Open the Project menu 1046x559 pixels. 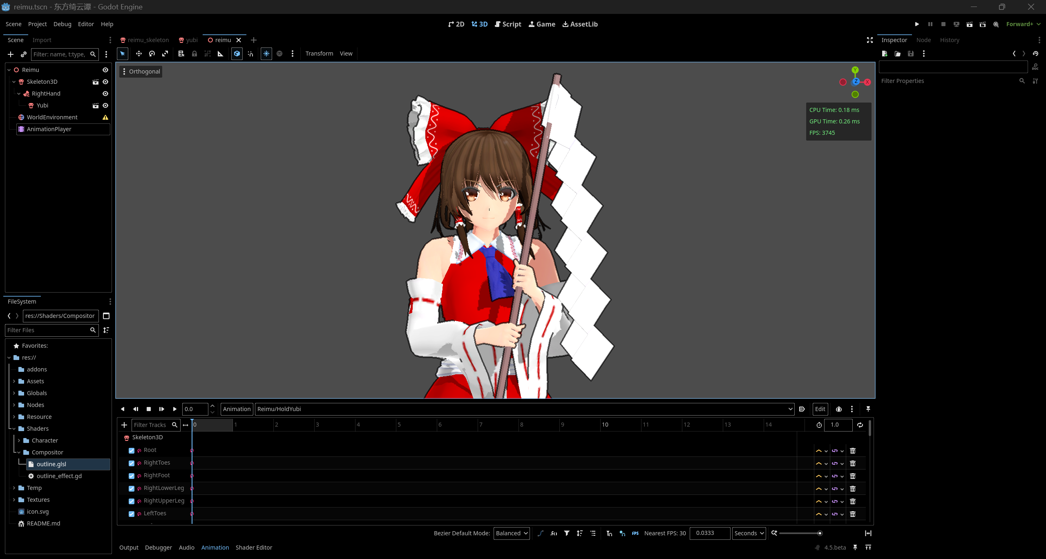[37, 24]
